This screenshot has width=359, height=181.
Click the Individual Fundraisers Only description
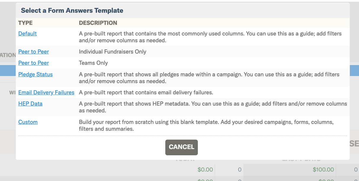113,52
